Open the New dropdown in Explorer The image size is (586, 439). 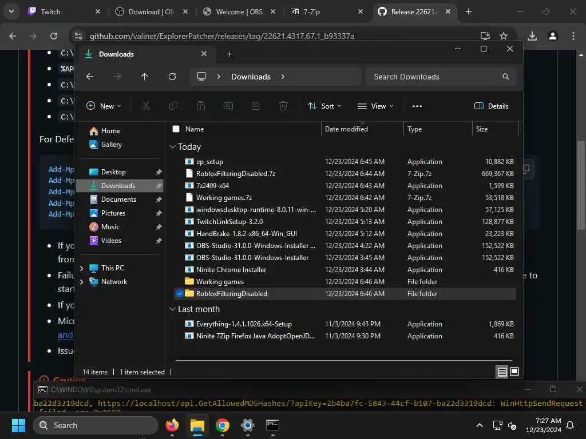[x=104, y=106]
